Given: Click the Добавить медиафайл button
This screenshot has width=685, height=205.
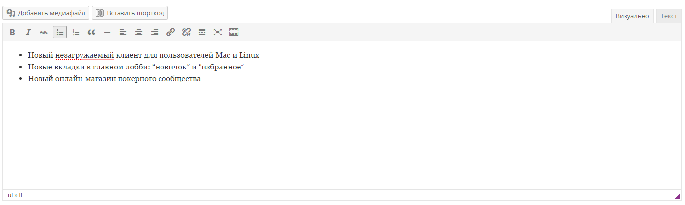Looking at the screenshot, I should click(46, 13).
